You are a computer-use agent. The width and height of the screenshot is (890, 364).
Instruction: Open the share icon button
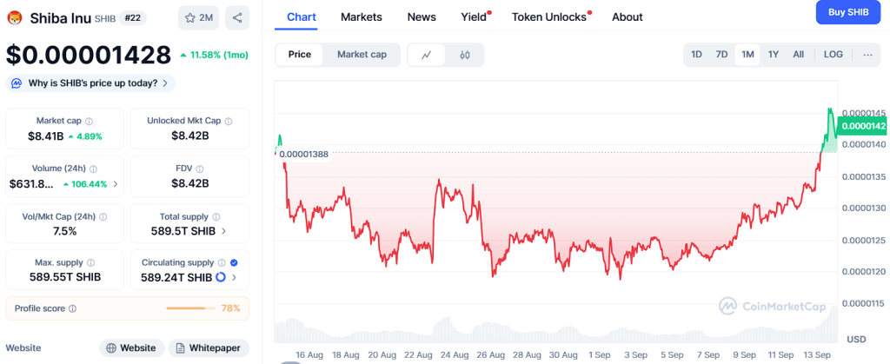pyautogui.click(x=237, y=17)
